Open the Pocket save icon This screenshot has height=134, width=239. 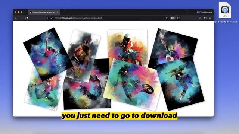point(200,18)
